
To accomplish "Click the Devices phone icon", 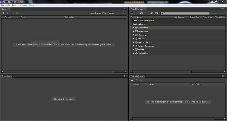I will coord(136,39).
